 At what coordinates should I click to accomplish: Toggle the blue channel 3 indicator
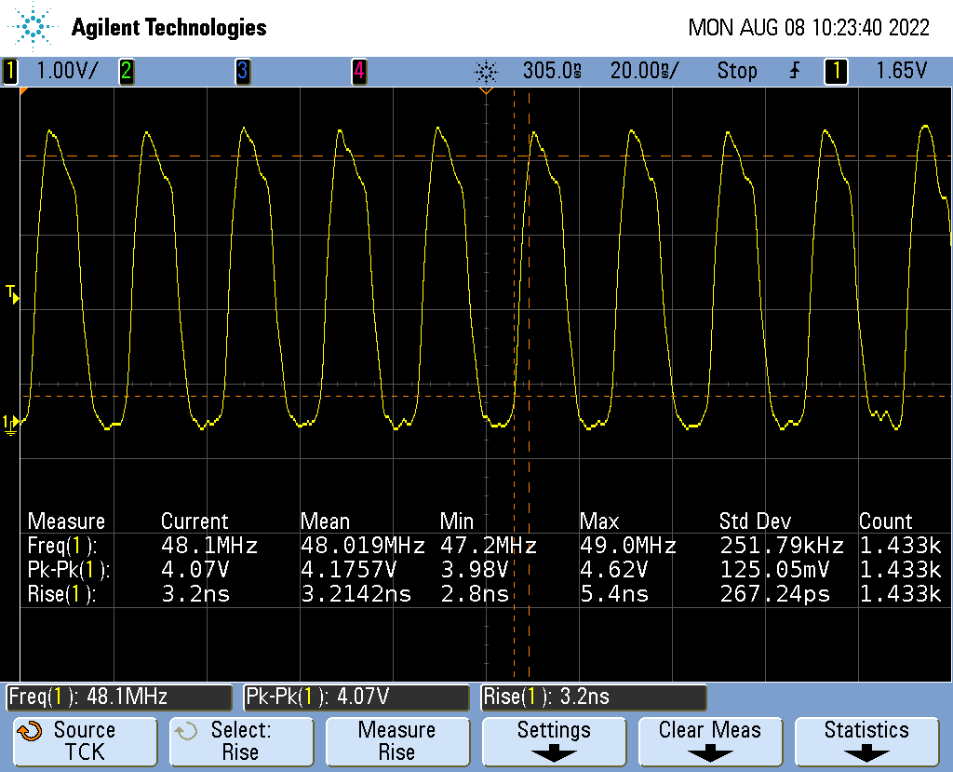point(242,71)
